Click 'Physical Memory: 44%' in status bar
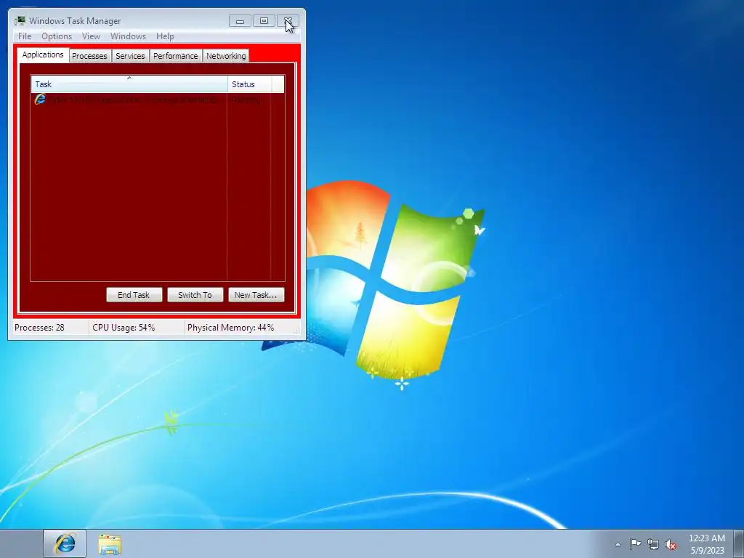 [230, 328]
